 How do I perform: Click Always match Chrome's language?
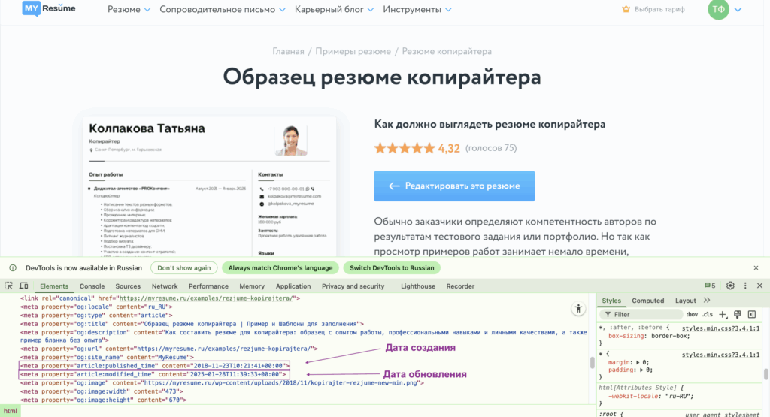(280, 268)
